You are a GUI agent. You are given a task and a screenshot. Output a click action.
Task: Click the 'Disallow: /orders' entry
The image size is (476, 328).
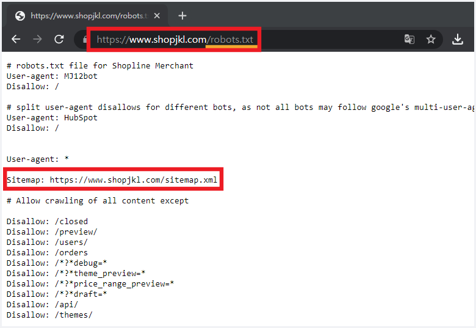(x=47, y=253)
